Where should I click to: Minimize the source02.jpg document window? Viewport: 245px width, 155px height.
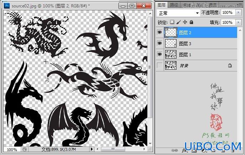(123, 6)
